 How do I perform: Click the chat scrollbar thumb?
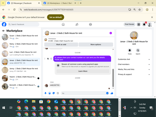113,78
